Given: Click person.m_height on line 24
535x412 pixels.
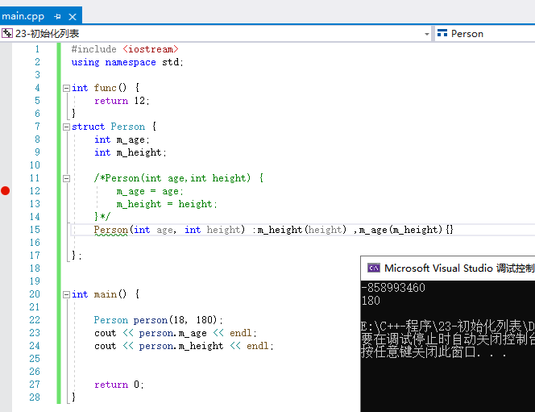Looking at the screenshot, I should point(180,346).
